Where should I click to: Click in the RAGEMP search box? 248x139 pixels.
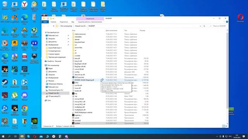coord(218,26)
